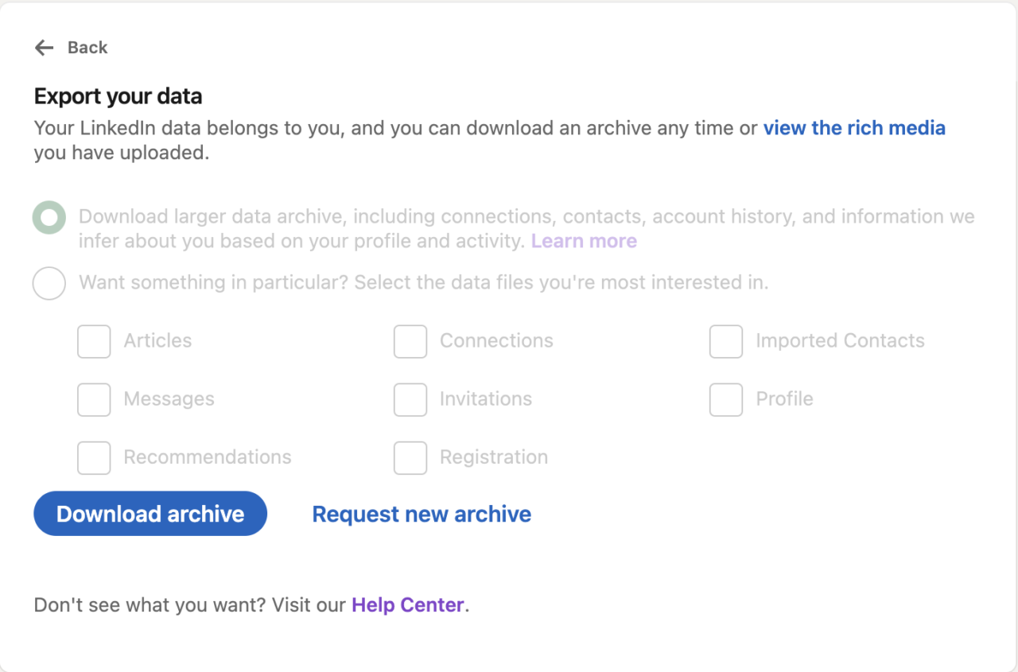
Task: Toggle the Recommendations checkbox
Action: coord(93,457)
